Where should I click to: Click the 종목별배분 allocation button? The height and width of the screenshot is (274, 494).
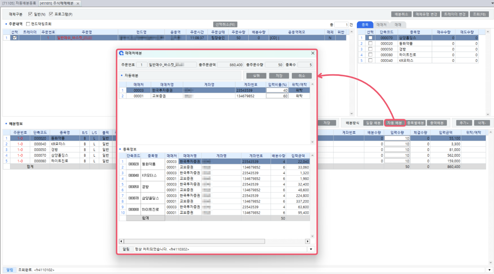point(415,123)
